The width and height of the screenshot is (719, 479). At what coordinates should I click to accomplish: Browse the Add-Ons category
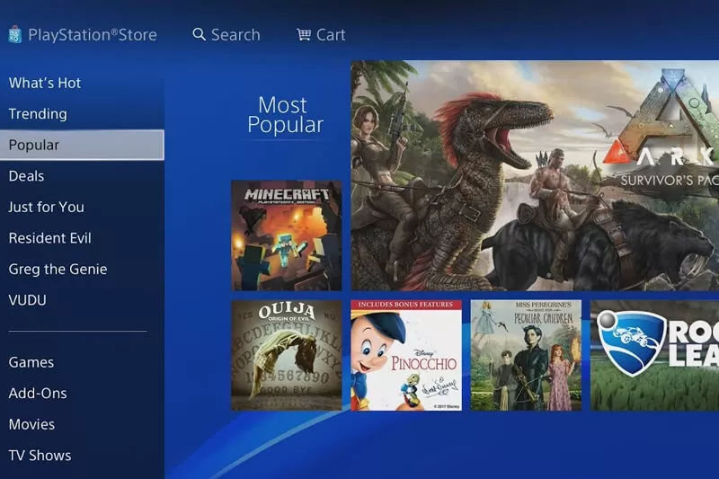[x=38, y=394]
